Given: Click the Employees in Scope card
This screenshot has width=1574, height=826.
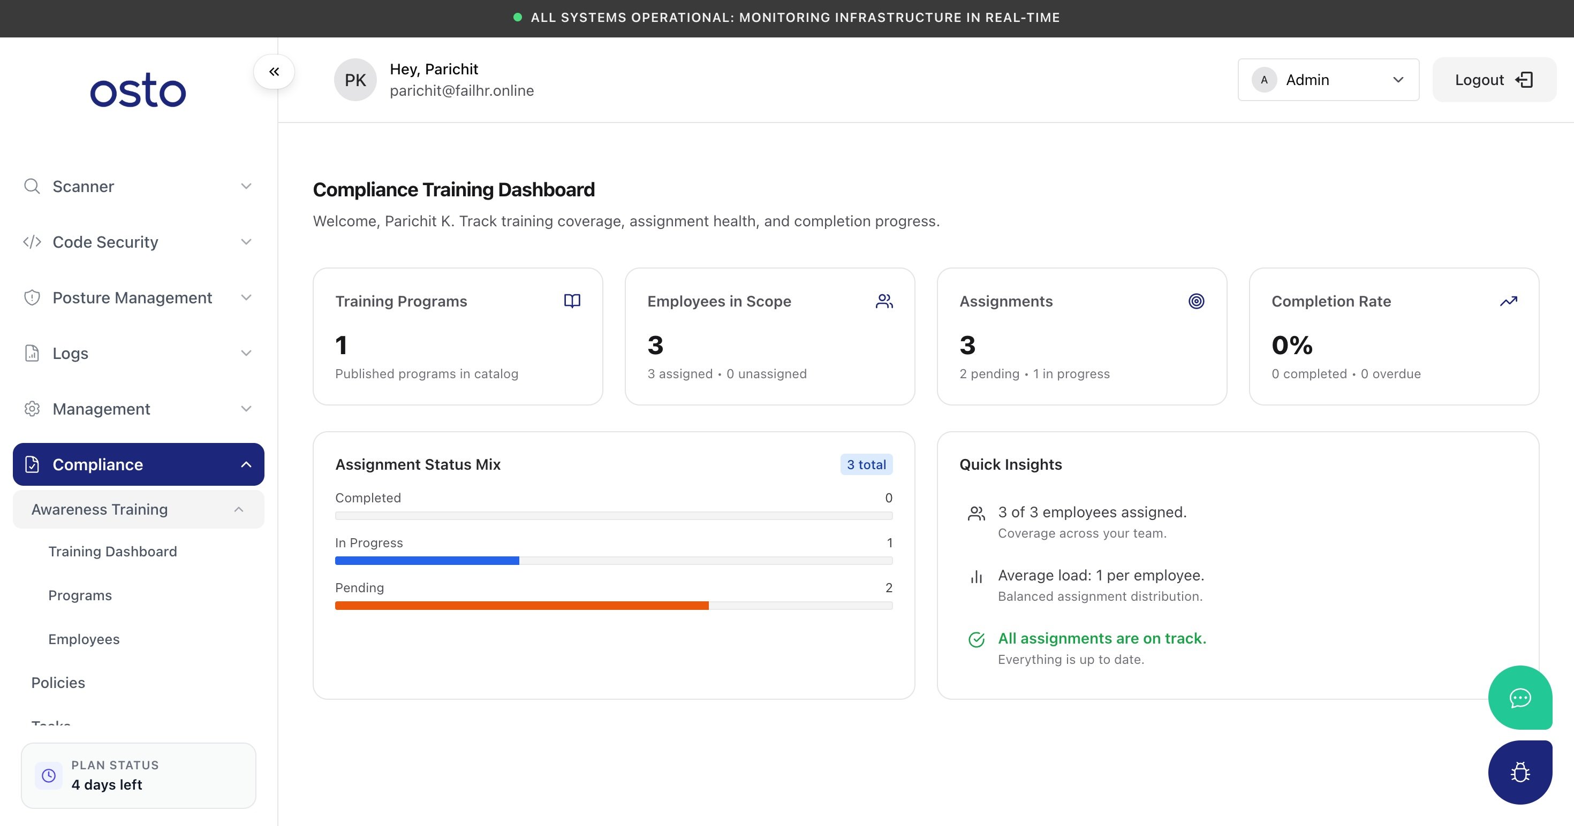Looking at the screenshot, I should 770,336.
